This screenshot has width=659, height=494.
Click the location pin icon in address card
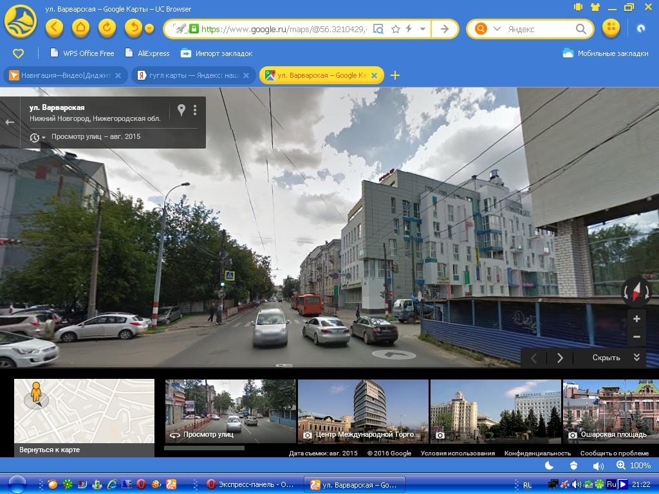click(x=181, y=110)
